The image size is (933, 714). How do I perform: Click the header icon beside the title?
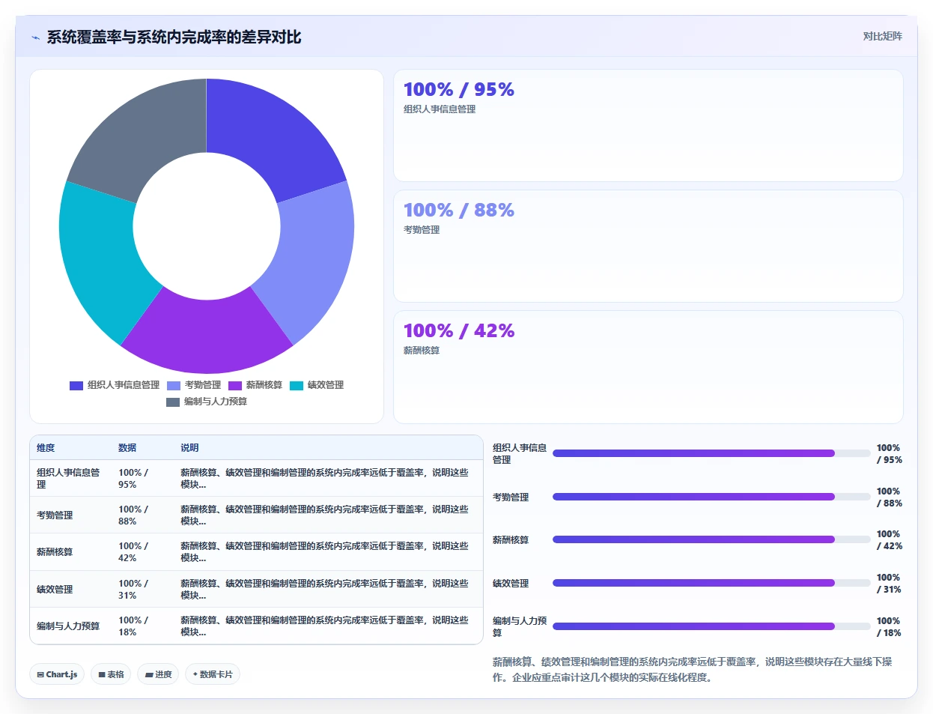click(35, 37)
